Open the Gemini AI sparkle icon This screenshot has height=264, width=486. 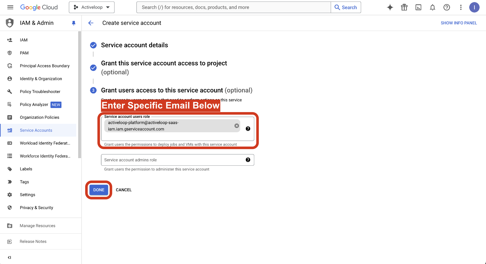click(x=390, y=7)
